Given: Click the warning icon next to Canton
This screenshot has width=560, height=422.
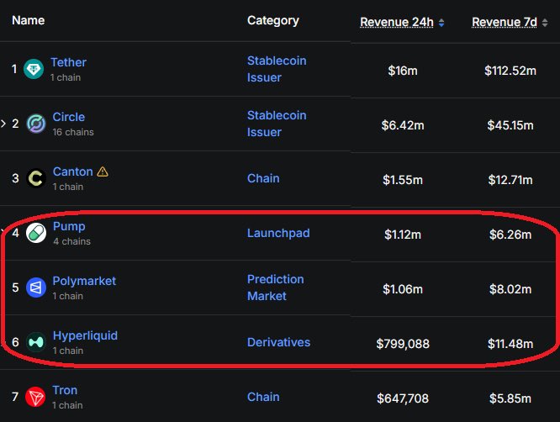Looking at the screenshot, I should click(x=103, y=171).
